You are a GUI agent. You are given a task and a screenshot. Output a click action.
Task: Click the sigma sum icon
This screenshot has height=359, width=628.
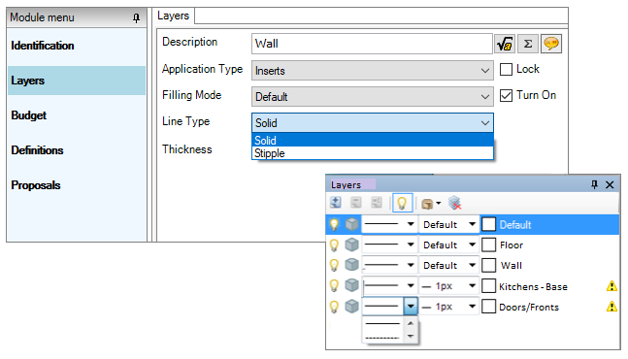[x=528, y=44]
